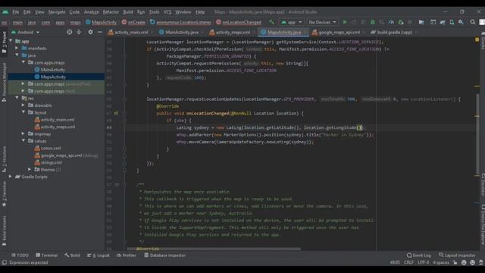Click the '4 spaces' indent setting

pyautogui.click(x=440, y=262)
